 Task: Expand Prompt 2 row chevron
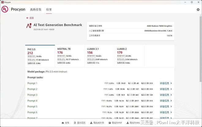click(x=171, y=89)
